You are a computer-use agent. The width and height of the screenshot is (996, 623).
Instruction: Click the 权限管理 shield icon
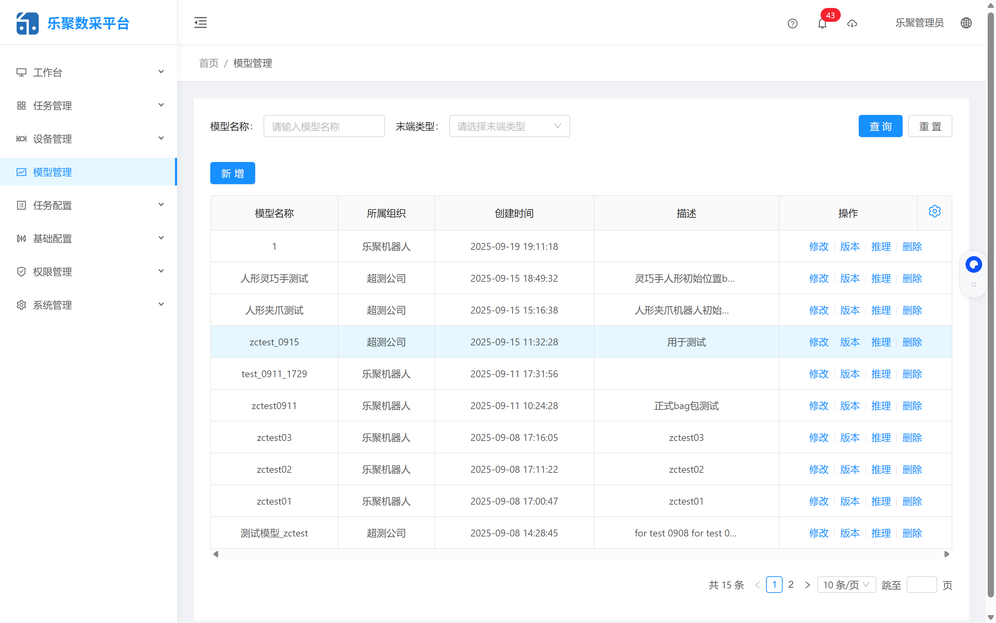[x=22, y=272]
